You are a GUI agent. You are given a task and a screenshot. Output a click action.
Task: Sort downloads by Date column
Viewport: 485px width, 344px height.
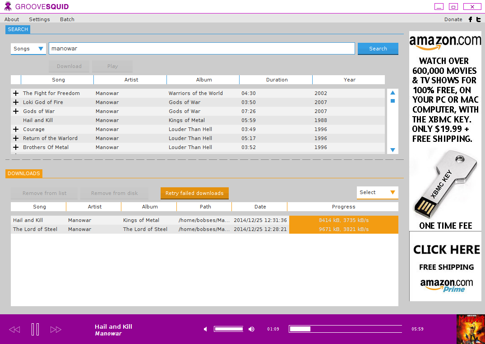[259, 207]
